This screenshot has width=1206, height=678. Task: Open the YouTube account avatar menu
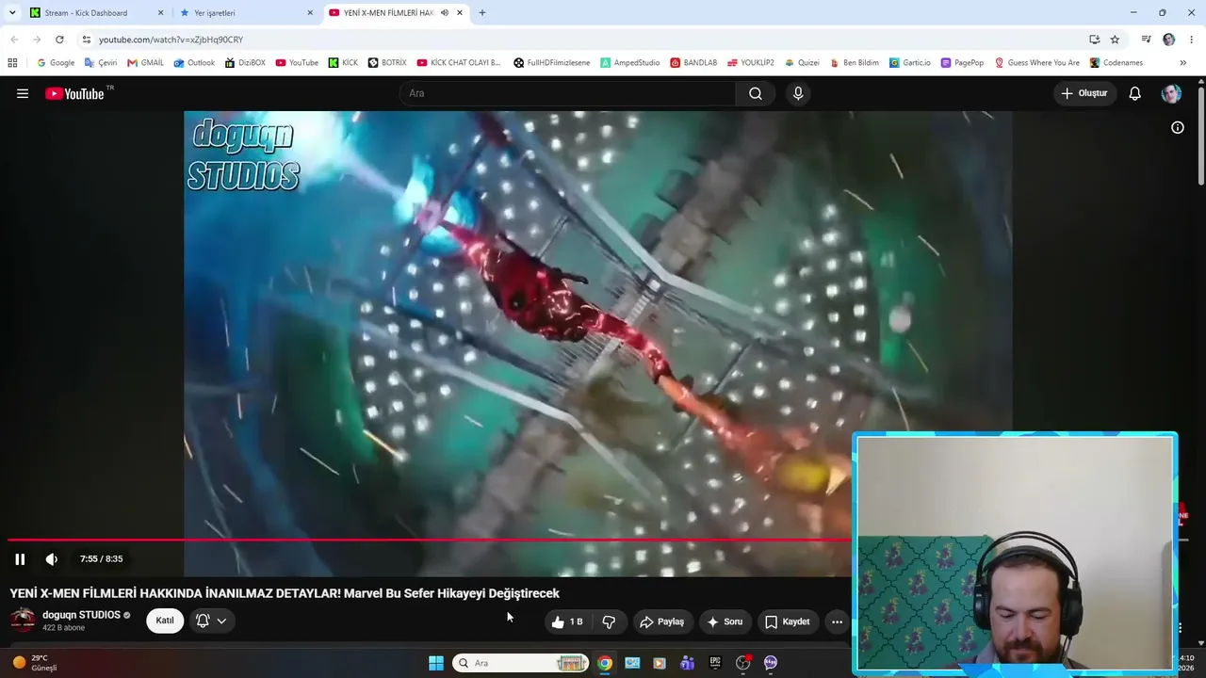[1171, 93]
